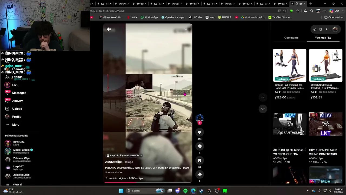Open the tiktok mechax Google bookmark

coord(253,17)
